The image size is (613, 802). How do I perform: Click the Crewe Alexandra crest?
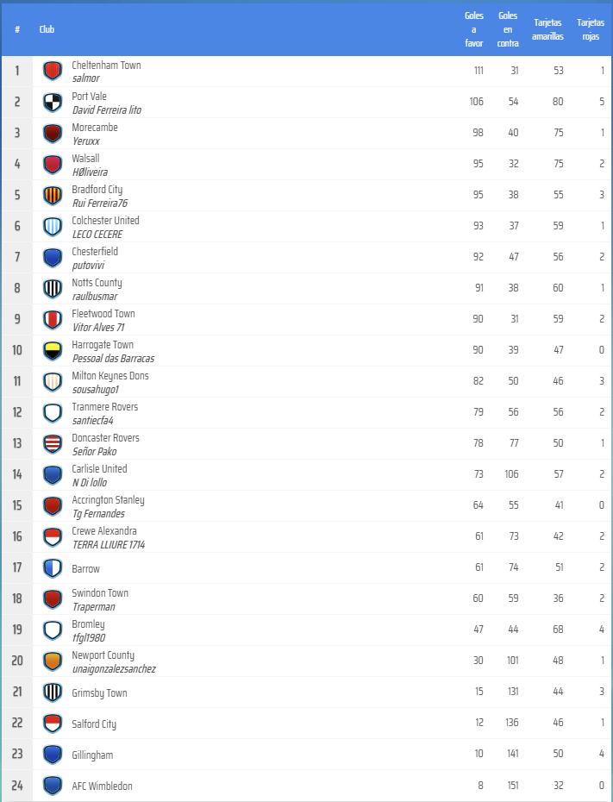click(53, 537)
